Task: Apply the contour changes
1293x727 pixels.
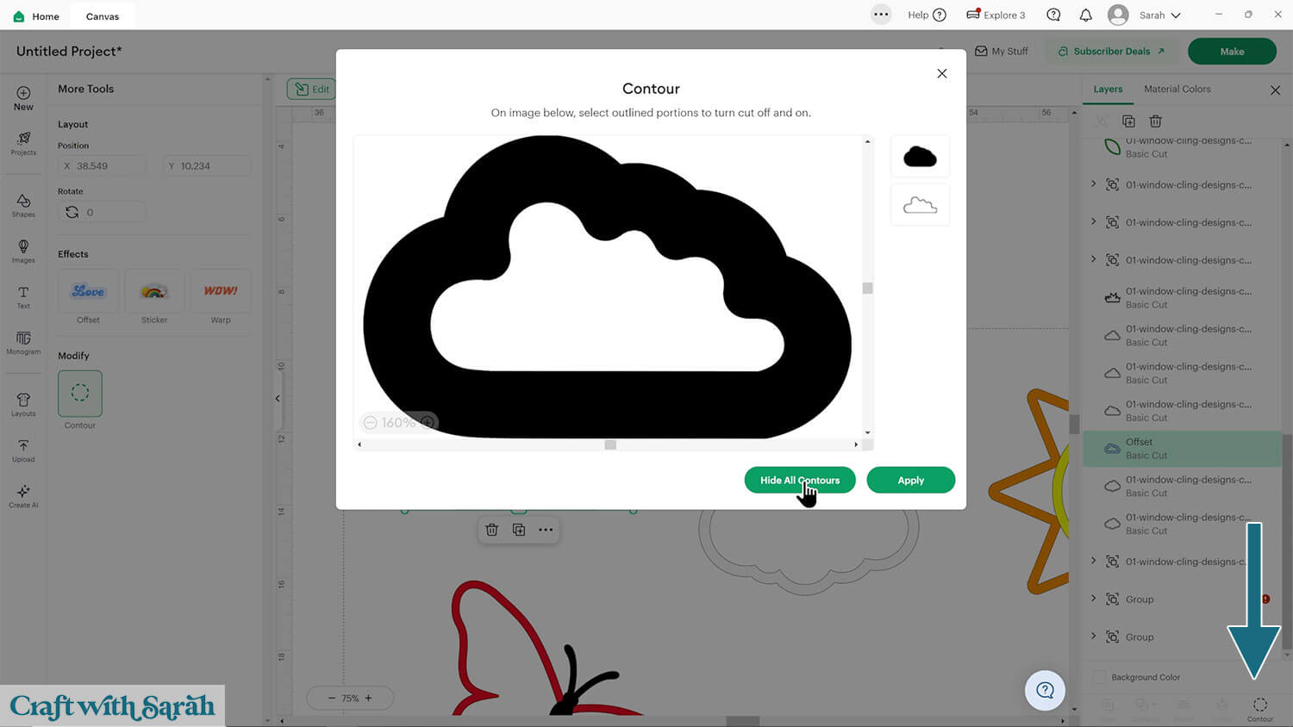Action: point(910,480)
